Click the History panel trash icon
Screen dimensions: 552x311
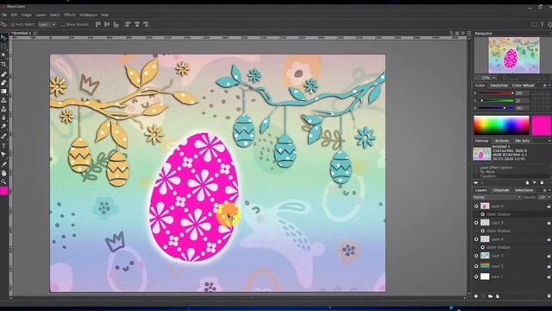click(543, 182)
